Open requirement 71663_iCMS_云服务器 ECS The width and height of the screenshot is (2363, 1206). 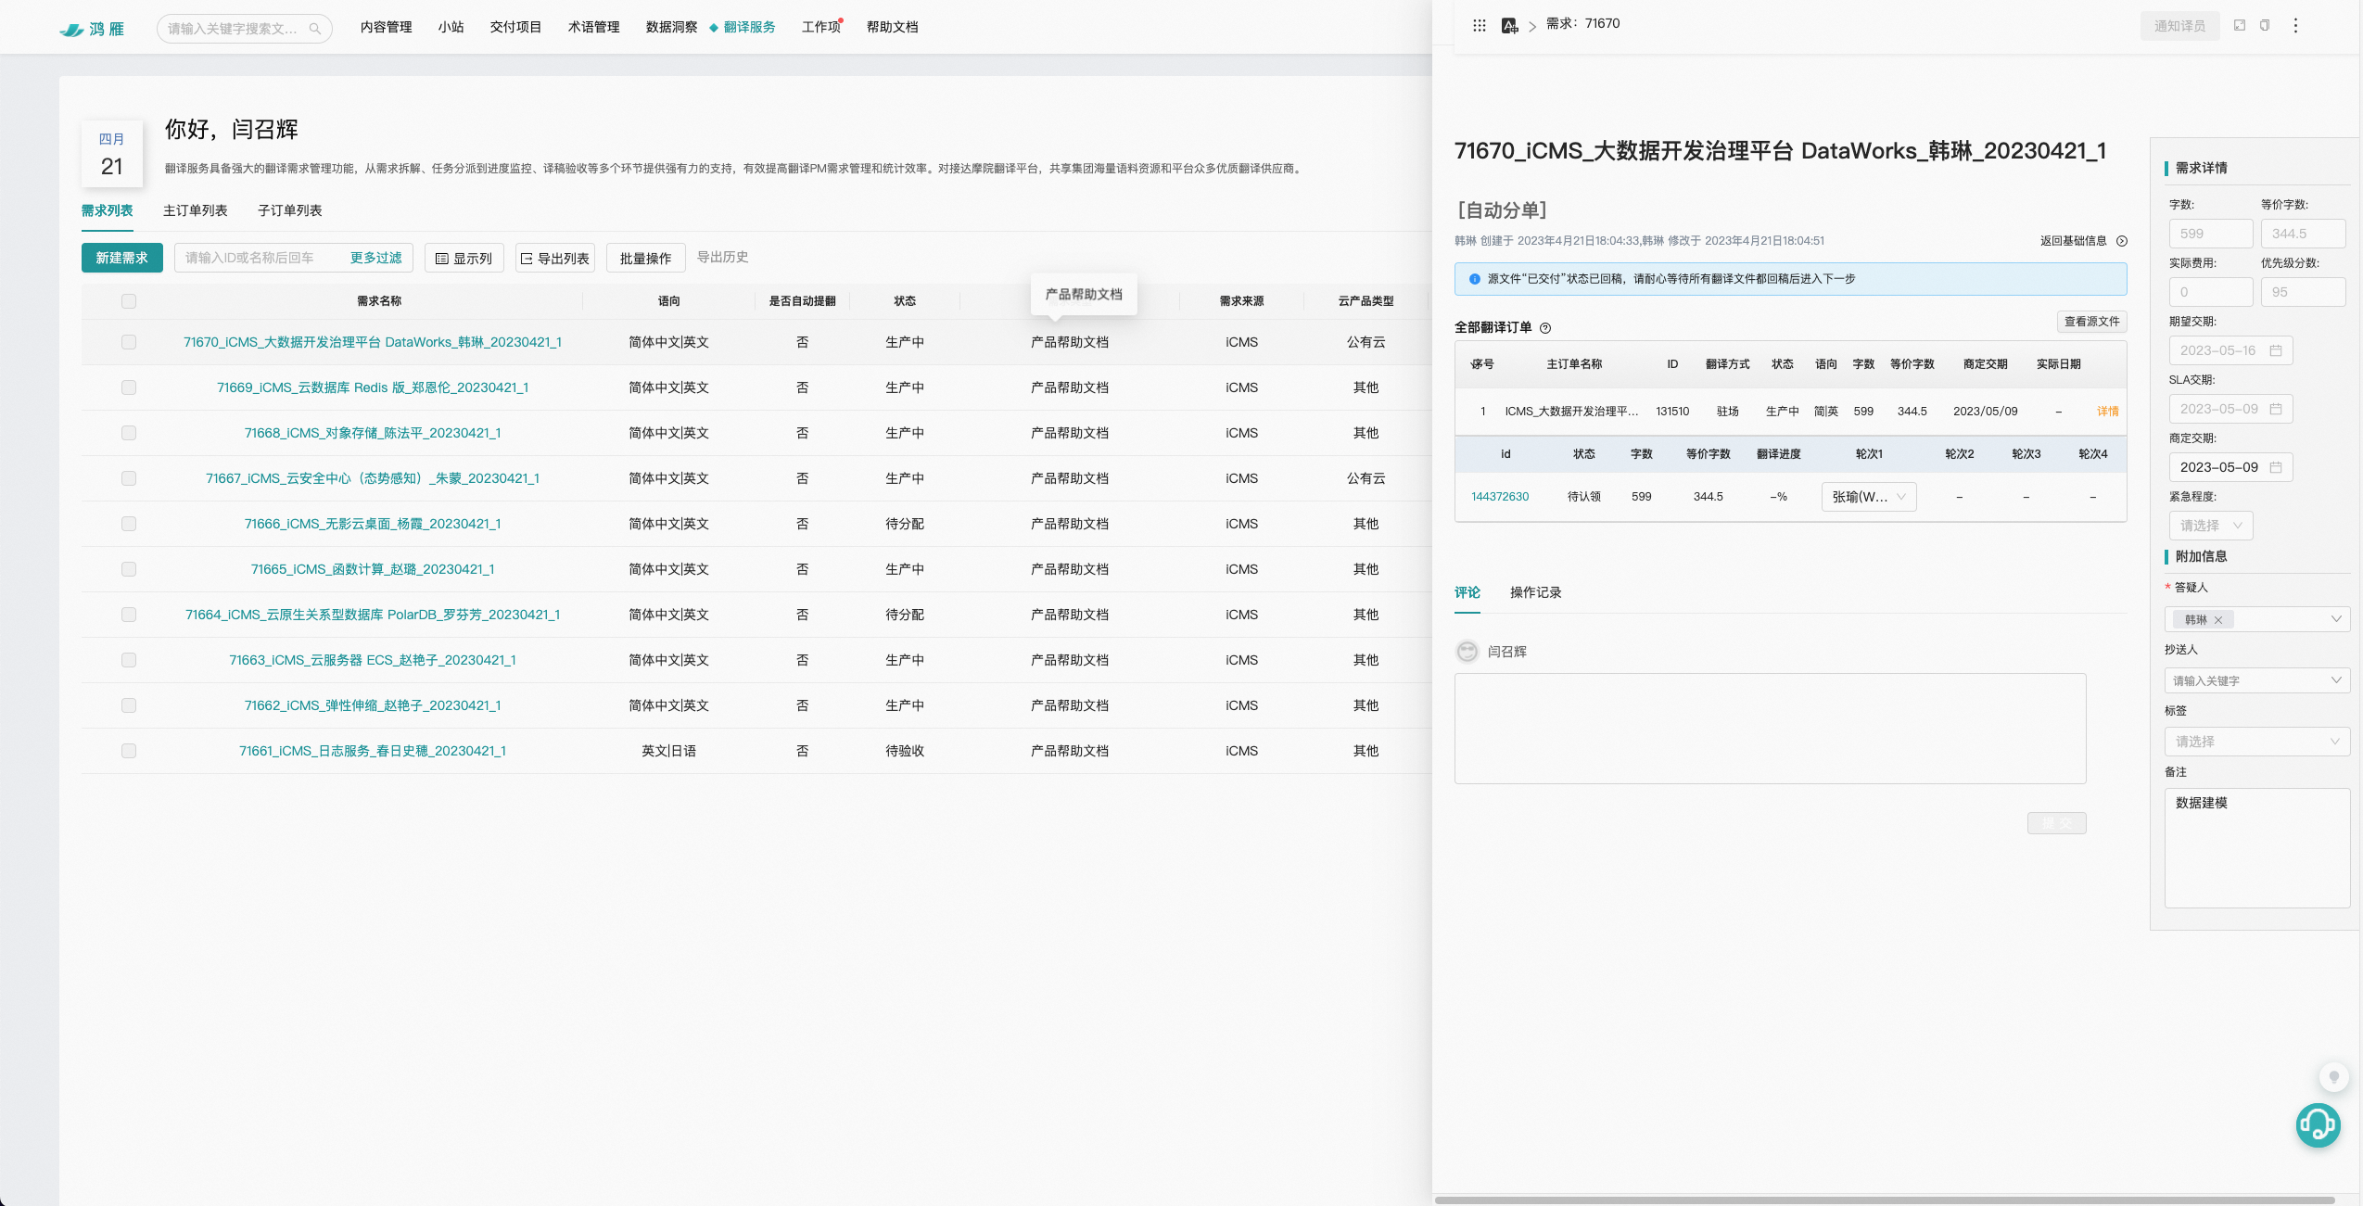[373, 660]
